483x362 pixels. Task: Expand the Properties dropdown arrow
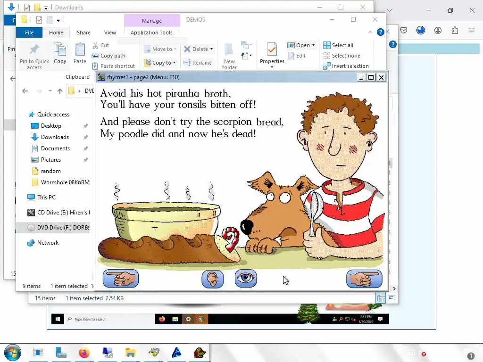click(x=272, y=67)
